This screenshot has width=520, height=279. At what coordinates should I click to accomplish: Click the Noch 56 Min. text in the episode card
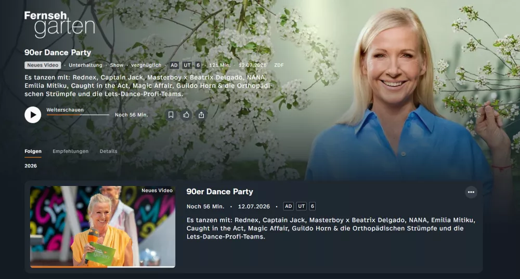(x=205, y=206)
